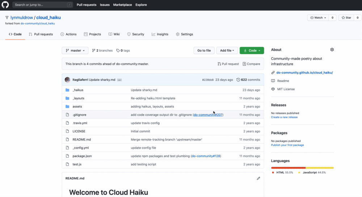
Task: Click the _config.yml file icon
Action: pyautogui.click(x=67, y=148)
